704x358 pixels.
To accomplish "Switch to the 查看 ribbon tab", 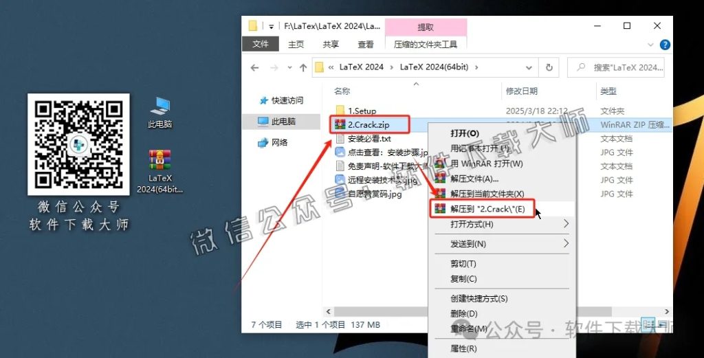I will [366, 44].
